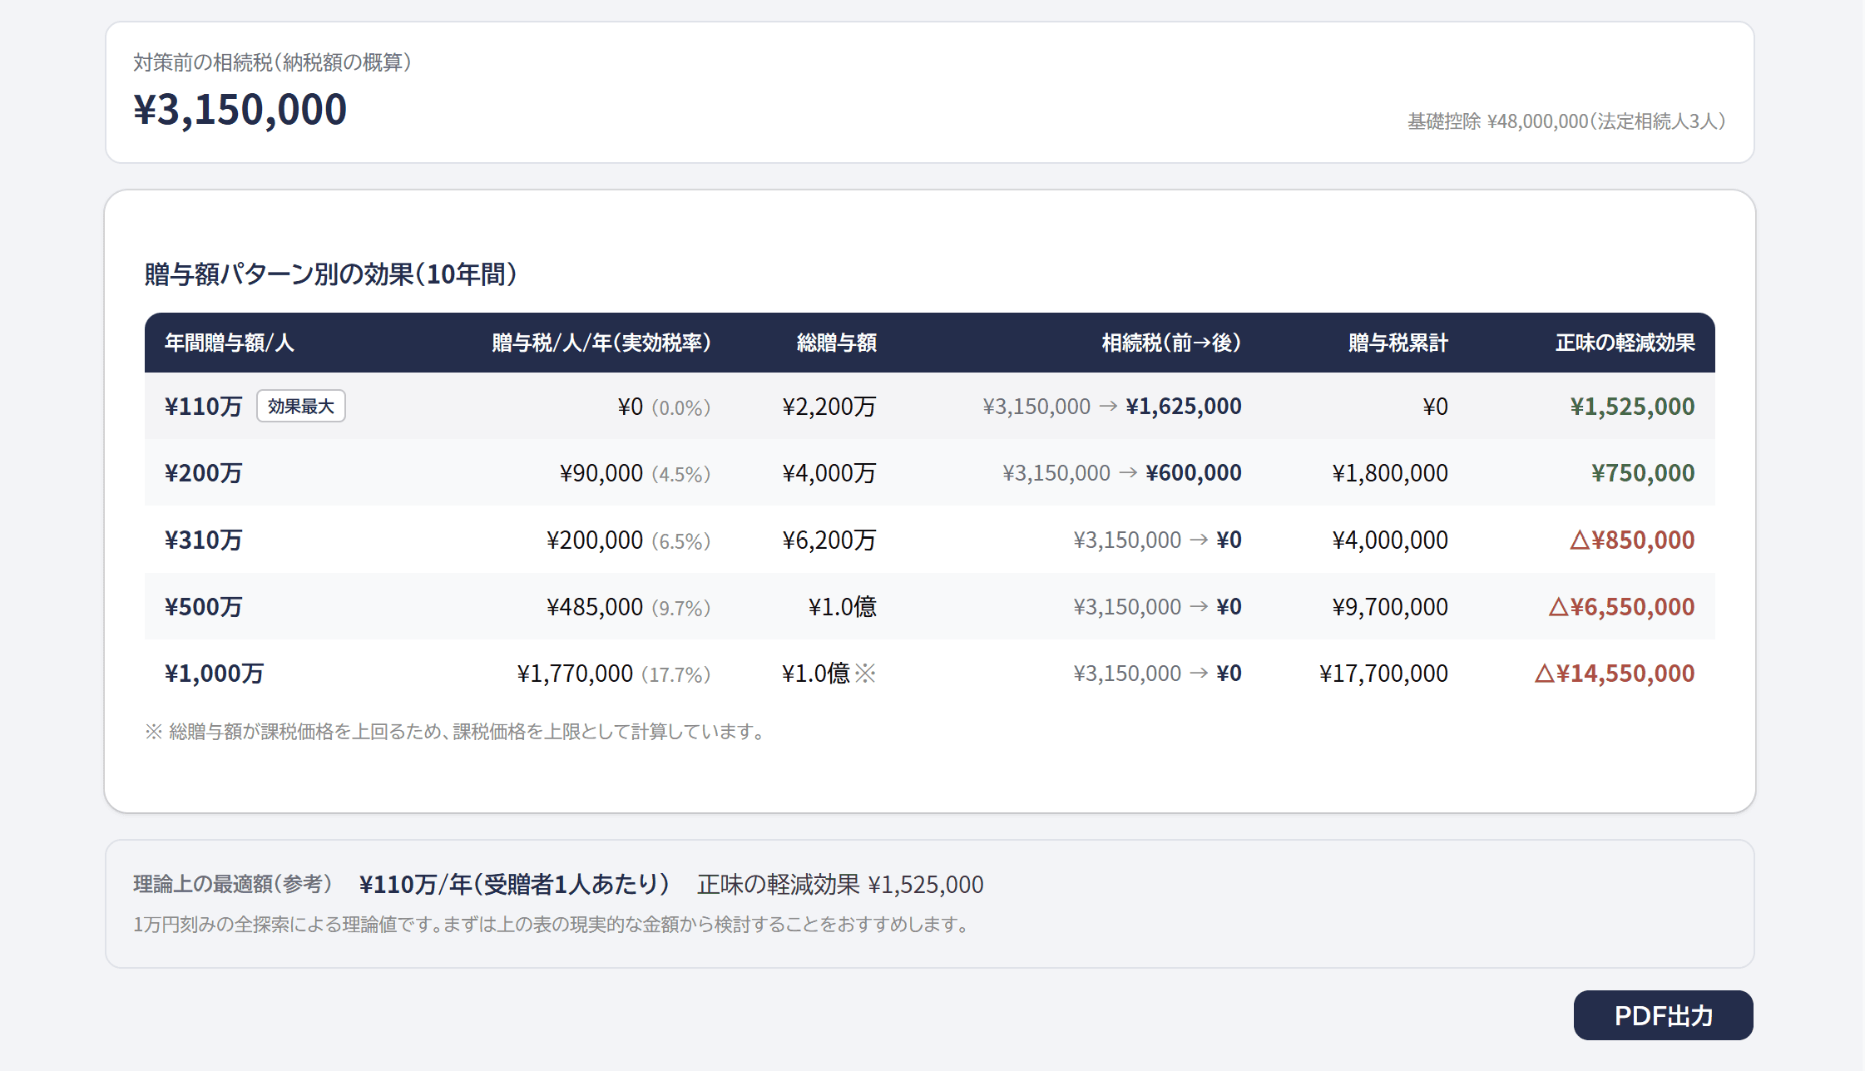Click the △¥14,550,000 net effect value
The height and width of the screenshot is (1071, 1865).
tap(1615, 673)
